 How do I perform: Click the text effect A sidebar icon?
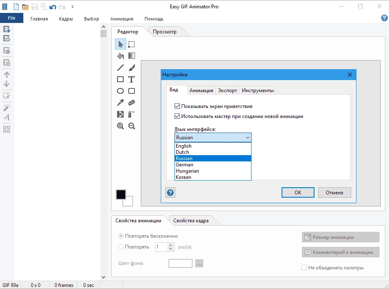pyautogui.click(x=7, y=117)
